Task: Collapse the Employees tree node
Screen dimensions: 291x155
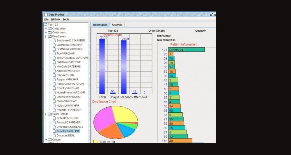Action: [x=46, y=37]
